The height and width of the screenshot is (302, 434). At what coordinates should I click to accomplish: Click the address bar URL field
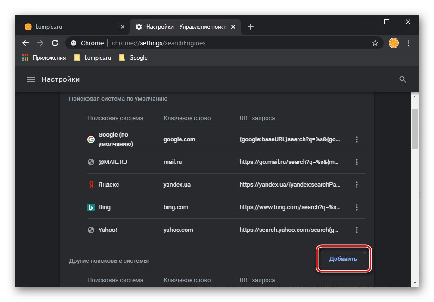(x=231, y=43)
